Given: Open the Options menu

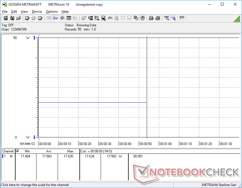Looking at the screenshot, I should click(52, 12).
